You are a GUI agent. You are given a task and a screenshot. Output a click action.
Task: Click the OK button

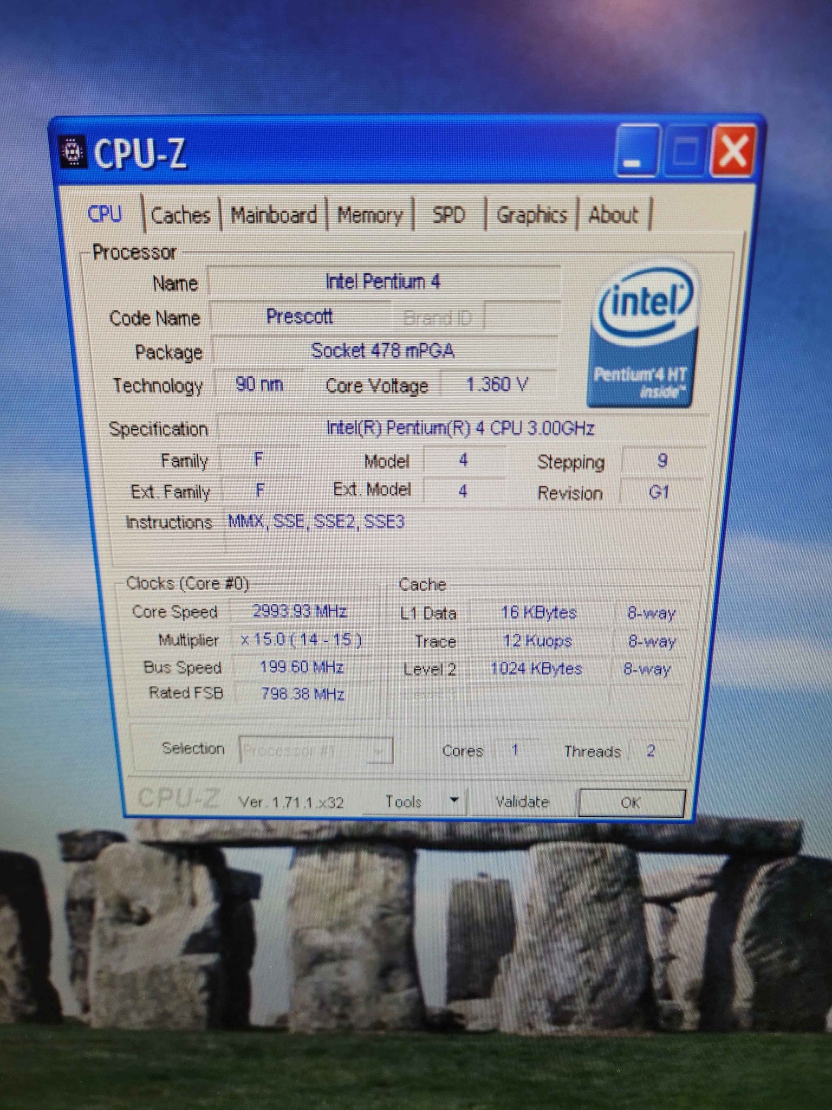coord(631,802)
